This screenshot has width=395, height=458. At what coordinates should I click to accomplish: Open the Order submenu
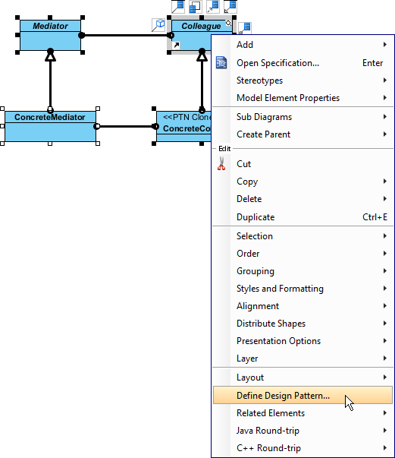click(x=303, y=254)
